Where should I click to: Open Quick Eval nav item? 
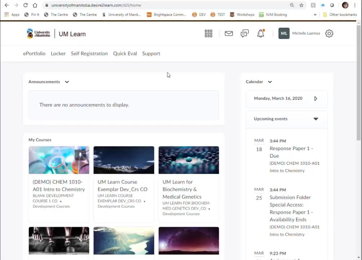point(125,53)
